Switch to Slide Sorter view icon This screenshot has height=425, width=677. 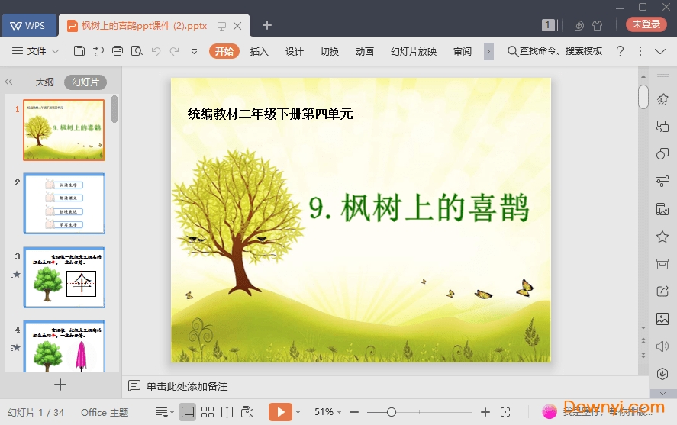point(208,412)
